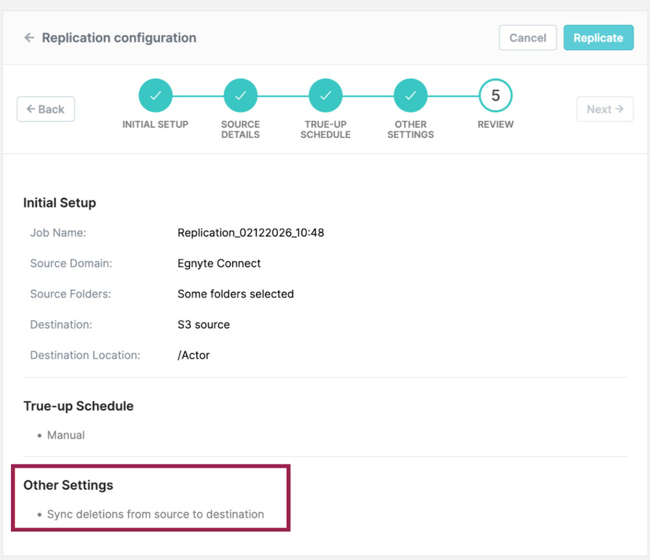The image size is (650, 560).
Task: Start the job with the Replicate button
Action: [598, 38]
